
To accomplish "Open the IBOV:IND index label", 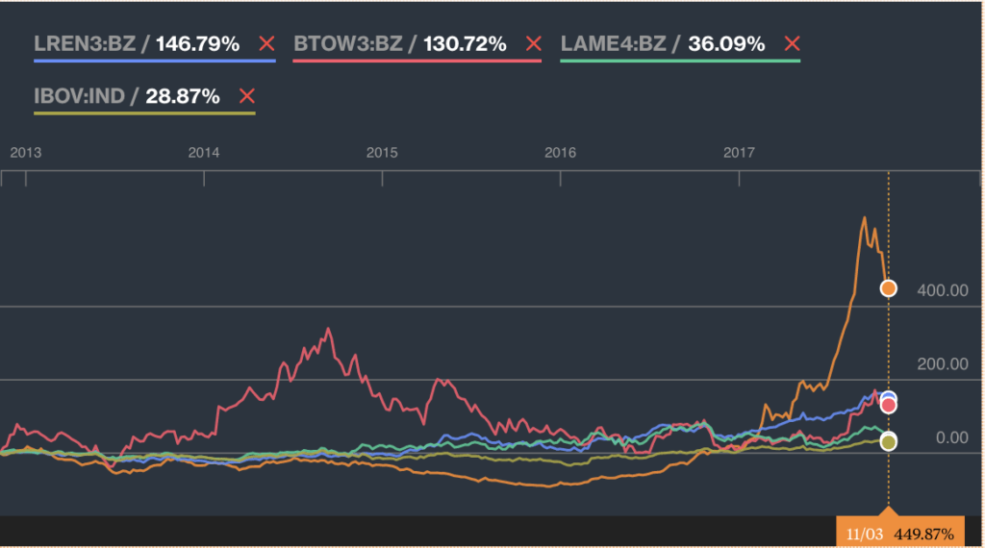I will point(81,96).
